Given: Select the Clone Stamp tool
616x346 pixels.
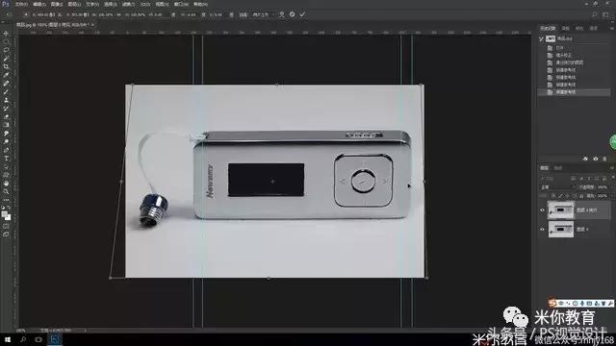Looking at the screenshot, I should click(6, 100).
